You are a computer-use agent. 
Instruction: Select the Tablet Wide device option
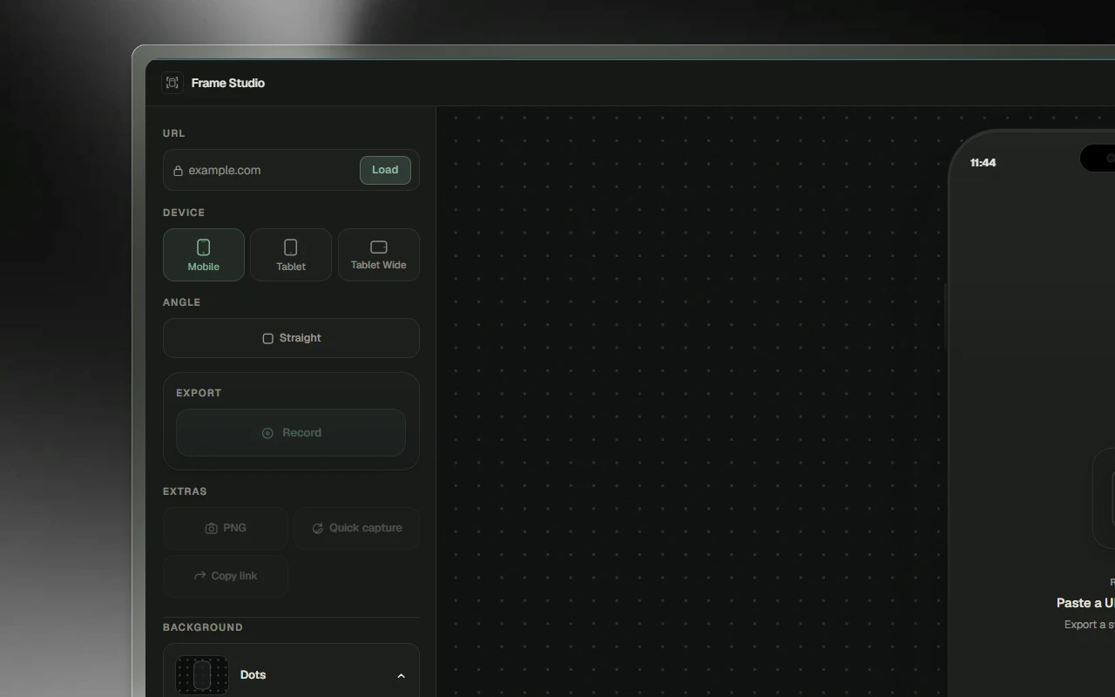point(379,254)
